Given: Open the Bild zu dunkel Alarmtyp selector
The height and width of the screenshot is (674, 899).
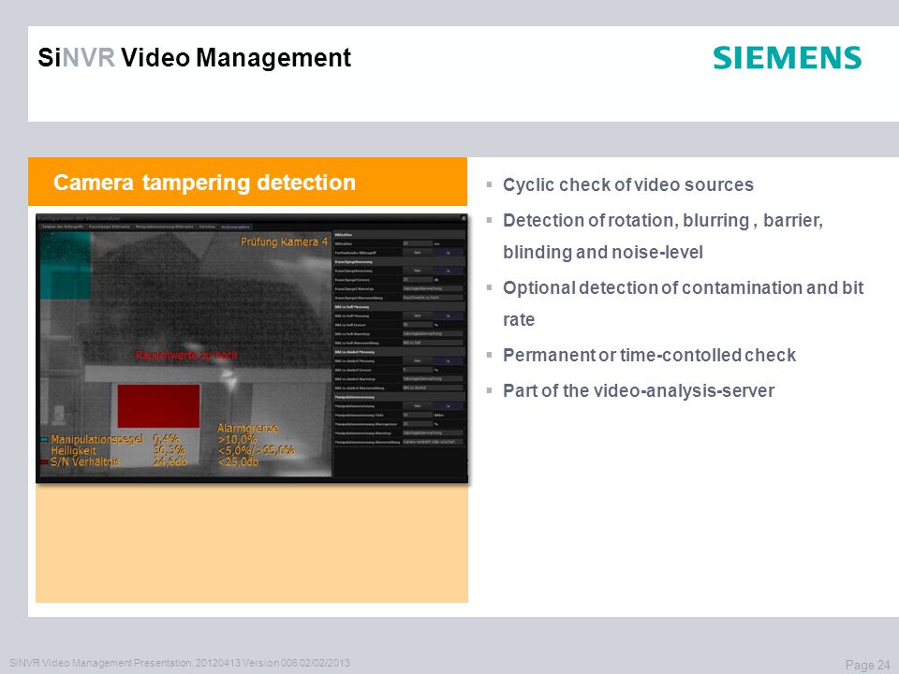Looking at the screenshot, I should tap(433, 379).
